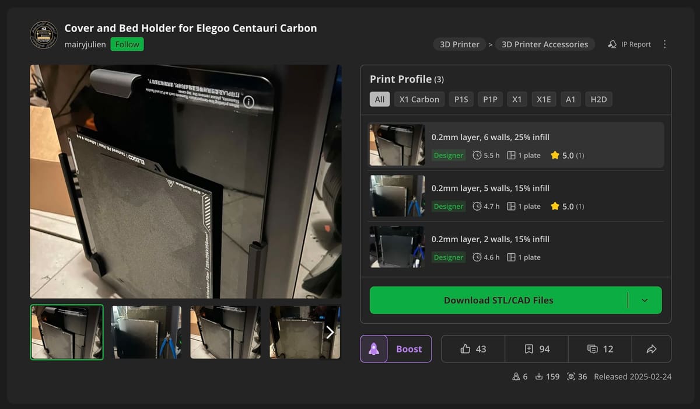This screenshot has width=700, height=409.
Task: Click the IP Report flag icon
Action: click(612, 44)
